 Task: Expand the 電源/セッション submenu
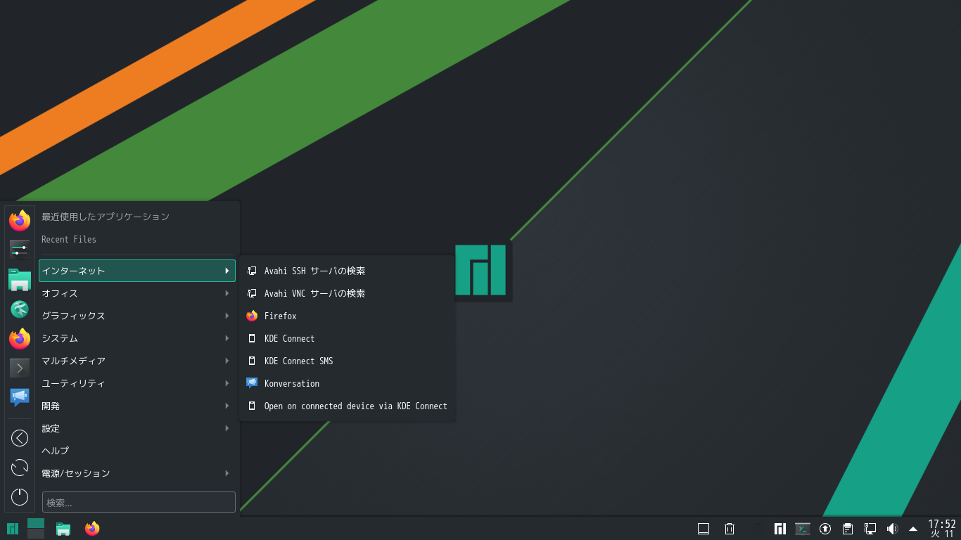[x=137, y=473]
